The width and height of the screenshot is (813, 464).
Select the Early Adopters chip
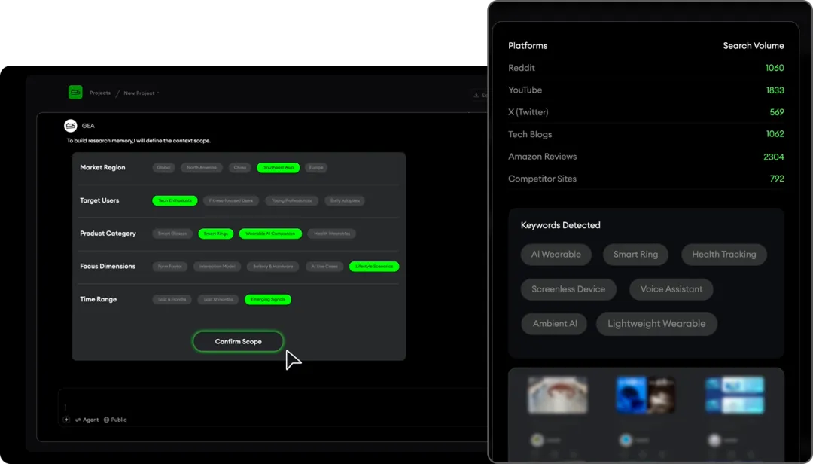tap(345, 200)
